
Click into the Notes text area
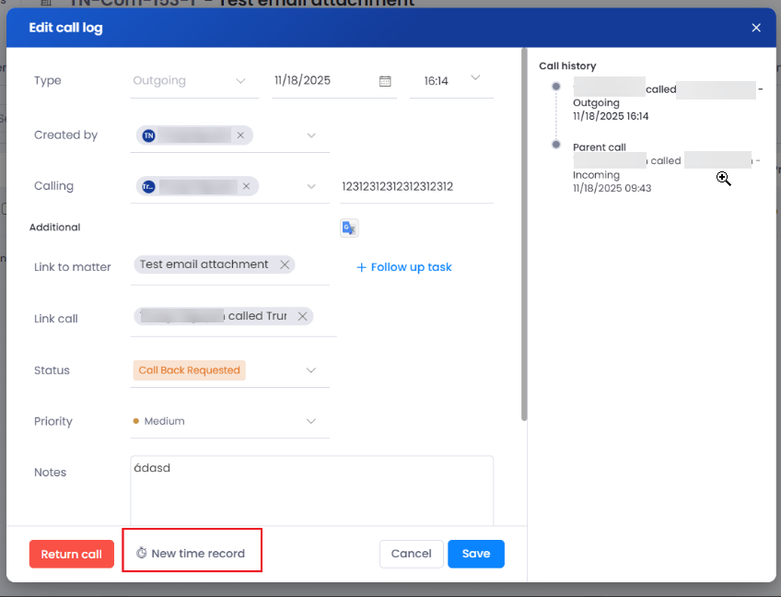[311, 493]
